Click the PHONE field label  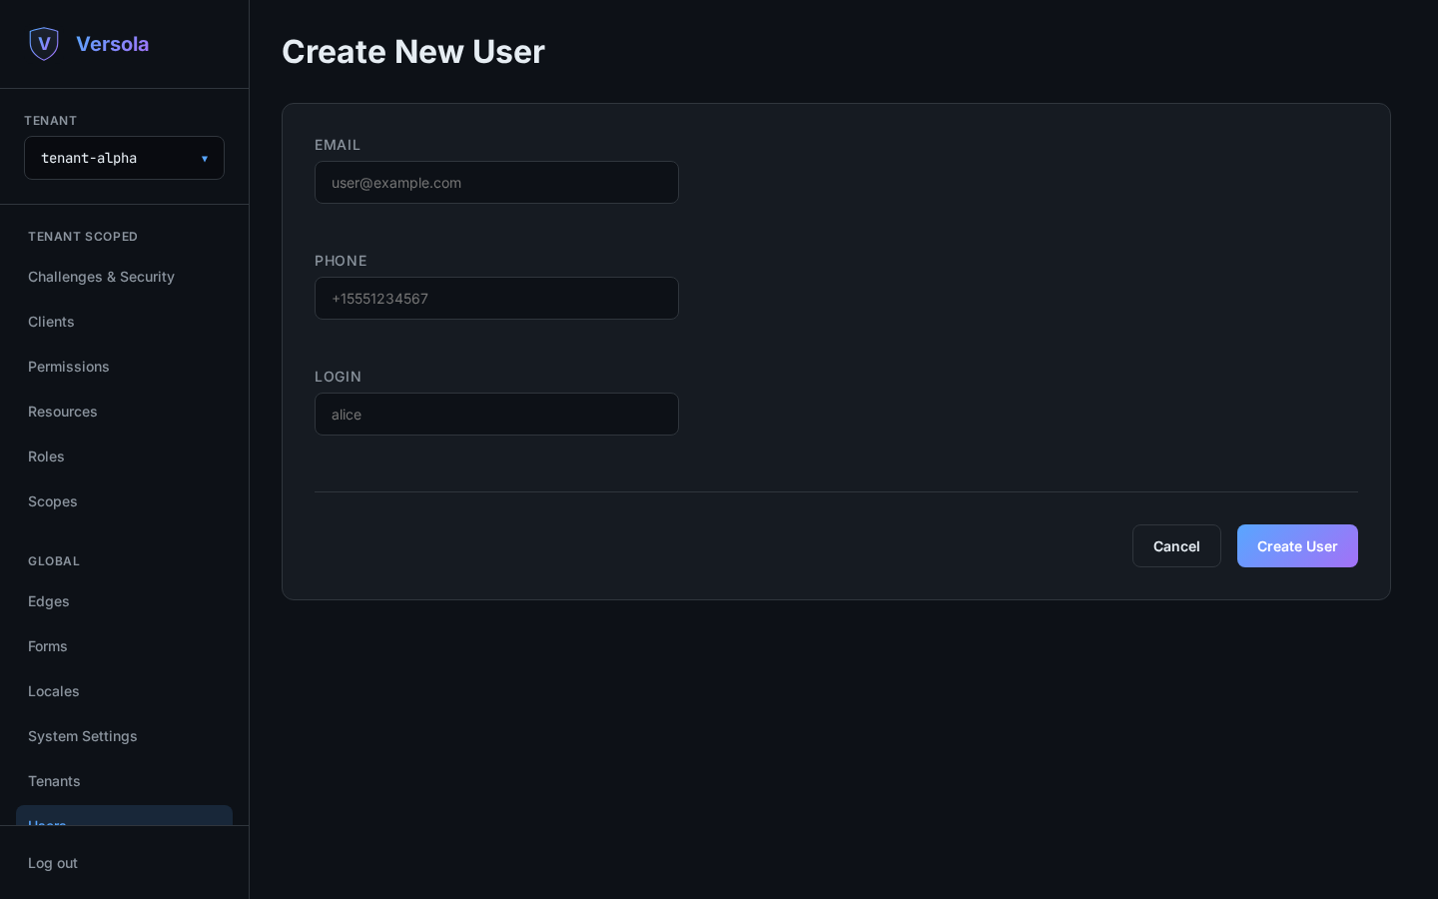tap(341, 261)
